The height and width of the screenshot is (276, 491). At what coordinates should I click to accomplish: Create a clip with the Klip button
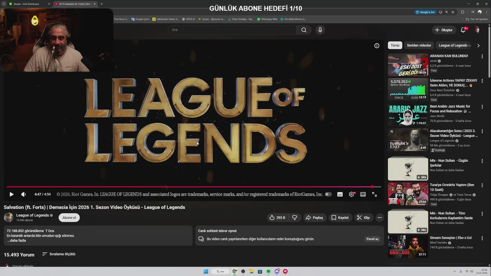363,218
